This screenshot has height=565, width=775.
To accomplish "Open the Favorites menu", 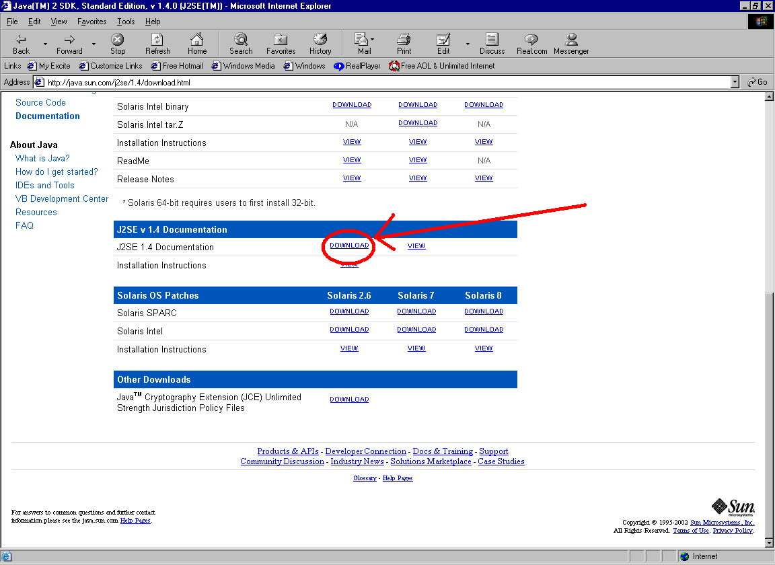I will coord(92,22).
